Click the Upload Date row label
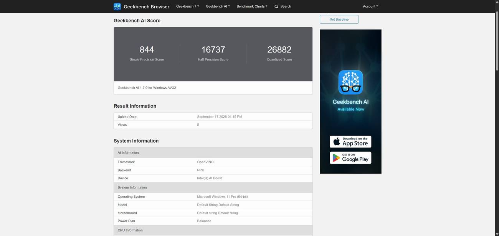The image size is (499, 236). (x=127, y=117)
